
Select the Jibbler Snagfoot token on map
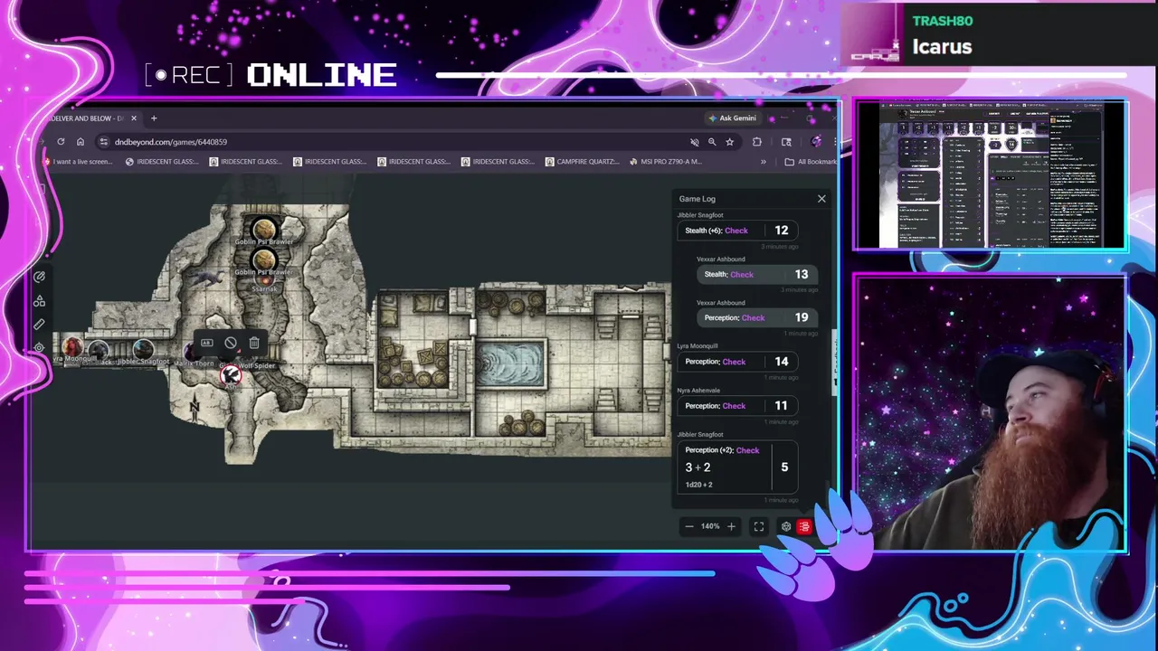click(x=143, y=349)
